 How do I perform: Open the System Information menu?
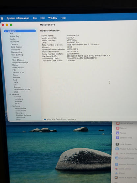pyautogui.click(x=18, y=18)
